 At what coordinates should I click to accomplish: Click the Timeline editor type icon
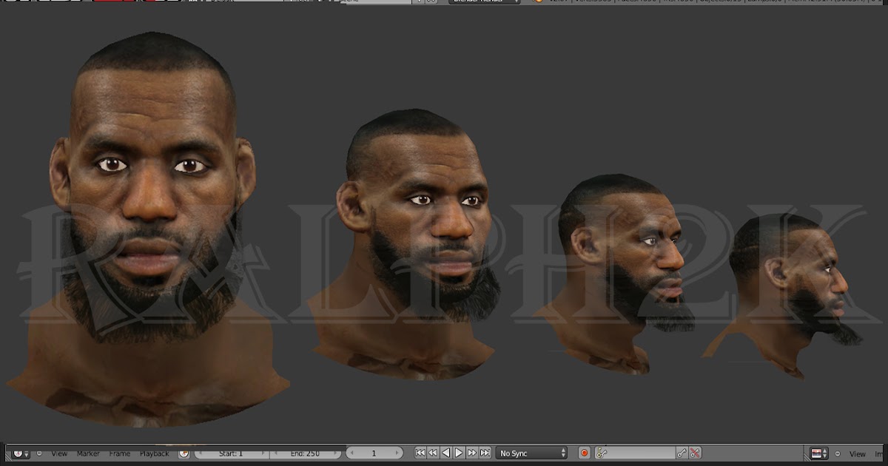(19, 453)
